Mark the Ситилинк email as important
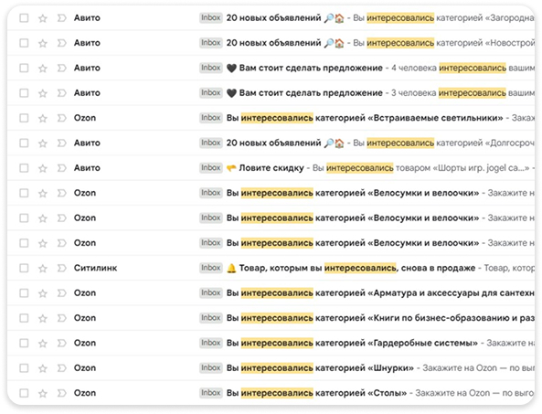Screen dimensions: 542x414 pos(61,268)
